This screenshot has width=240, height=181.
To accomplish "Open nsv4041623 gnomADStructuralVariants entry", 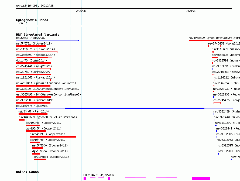I will [49, 117].
